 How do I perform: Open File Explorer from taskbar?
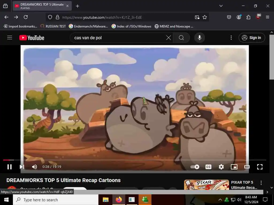coord(105,200)
